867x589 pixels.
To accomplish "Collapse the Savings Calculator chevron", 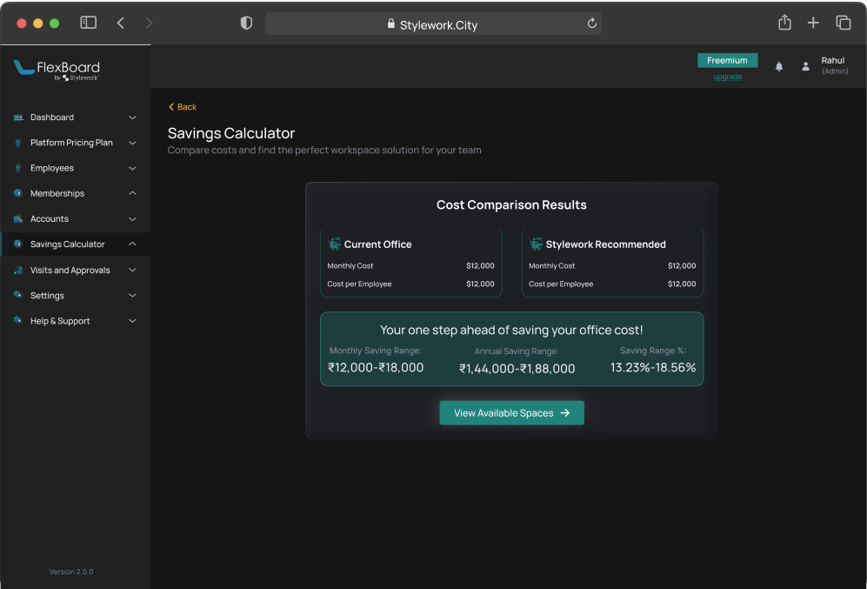I will pos(132,244).
